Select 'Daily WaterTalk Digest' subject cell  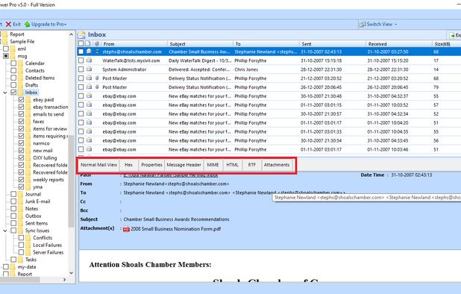click(200, 60)
